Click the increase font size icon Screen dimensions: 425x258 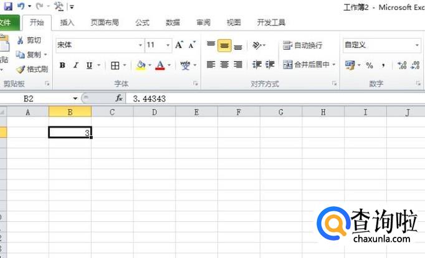point(179,45)
